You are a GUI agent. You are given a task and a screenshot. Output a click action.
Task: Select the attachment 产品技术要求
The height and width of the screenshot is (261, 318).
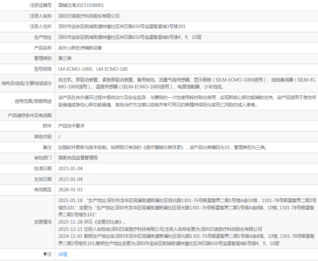pyautogui.click(x=72, y=126)
